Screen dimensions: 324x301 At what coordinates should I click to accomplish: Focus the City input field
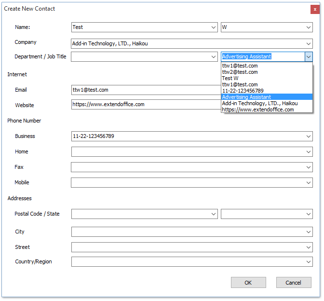188,232
